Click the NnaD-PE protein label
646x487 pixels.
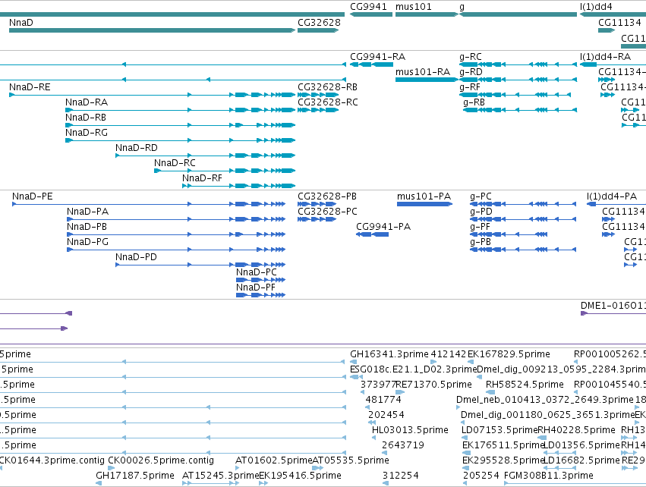pos(33,196)
